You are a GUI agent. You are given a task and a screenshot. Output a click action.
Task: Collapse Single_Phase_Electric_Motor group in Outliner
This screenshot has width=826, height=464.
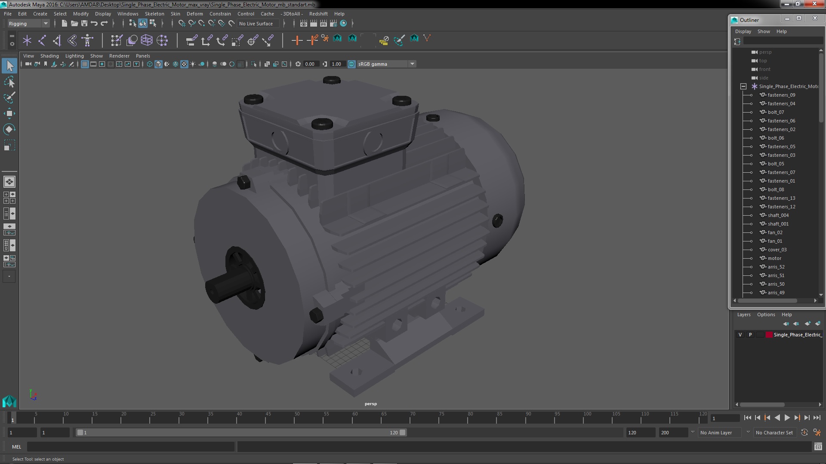[x=743, y=86]
